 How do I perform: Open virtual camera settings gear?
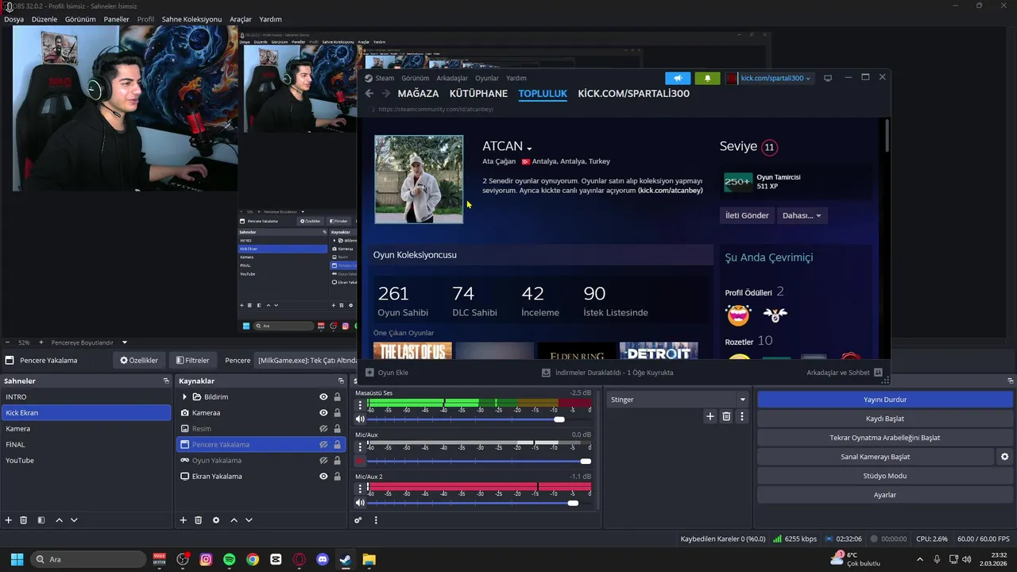pyautogui.click(x=1004, y=457)
